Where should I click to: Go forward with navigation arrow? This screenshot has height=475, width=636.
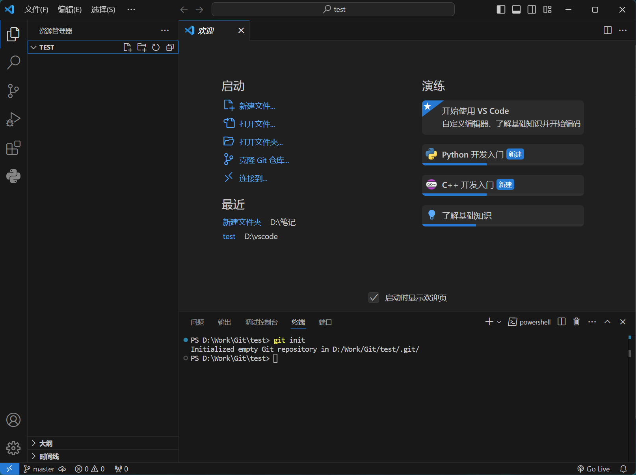199,9
